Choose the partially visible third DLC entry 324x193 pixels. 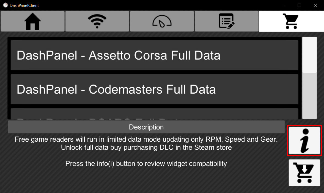pos(154,114)
